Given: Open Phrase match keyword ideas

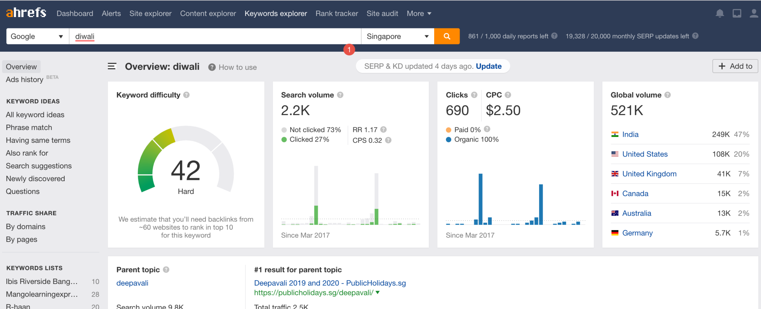Looking at the screenshot, I should point(29,128).
